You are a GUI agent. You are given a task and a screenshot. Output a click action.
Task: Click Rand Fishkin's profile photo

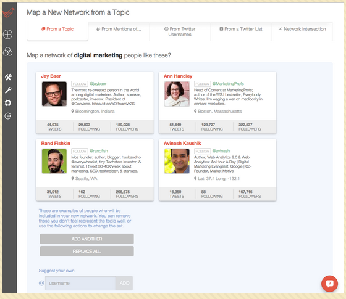click(x=54, y=161)
